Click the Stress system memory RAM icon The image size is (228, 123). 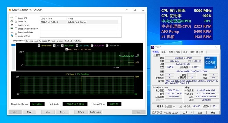point(12,28)
